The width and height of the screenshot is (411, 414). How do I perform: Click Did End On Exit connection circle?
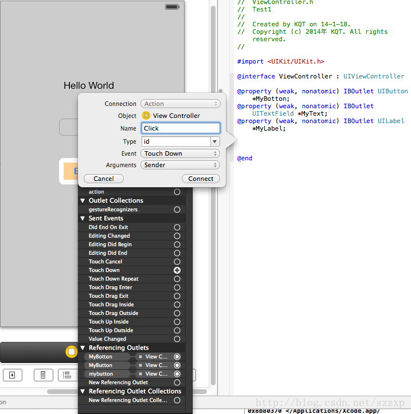coord(177,227)
